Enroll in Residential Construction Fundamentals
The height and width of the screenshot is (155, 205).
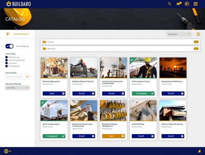(x=84, y=136)
